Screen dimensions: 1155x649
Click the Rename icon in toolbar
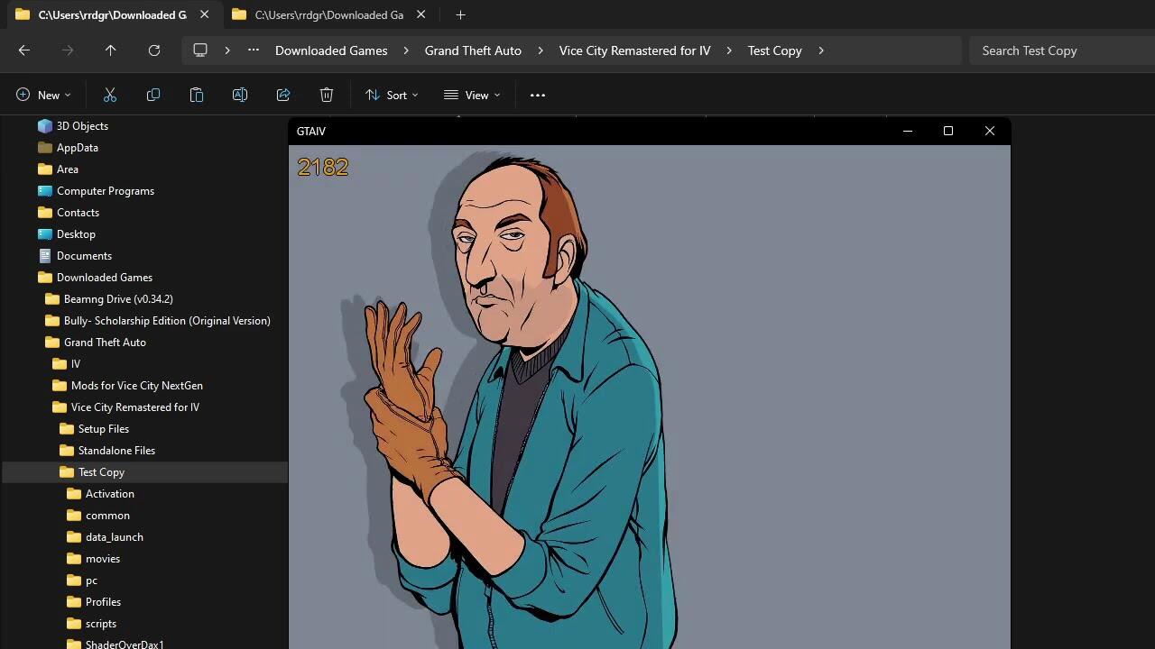pos(240,95)
